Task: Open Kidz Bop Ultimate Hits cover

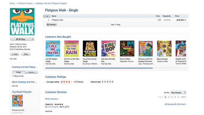Action: coord(108,48)
